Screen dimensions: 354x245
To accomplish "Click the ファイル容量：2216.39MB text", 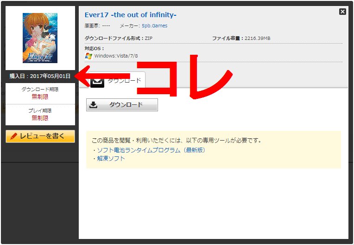I will 241,38.
